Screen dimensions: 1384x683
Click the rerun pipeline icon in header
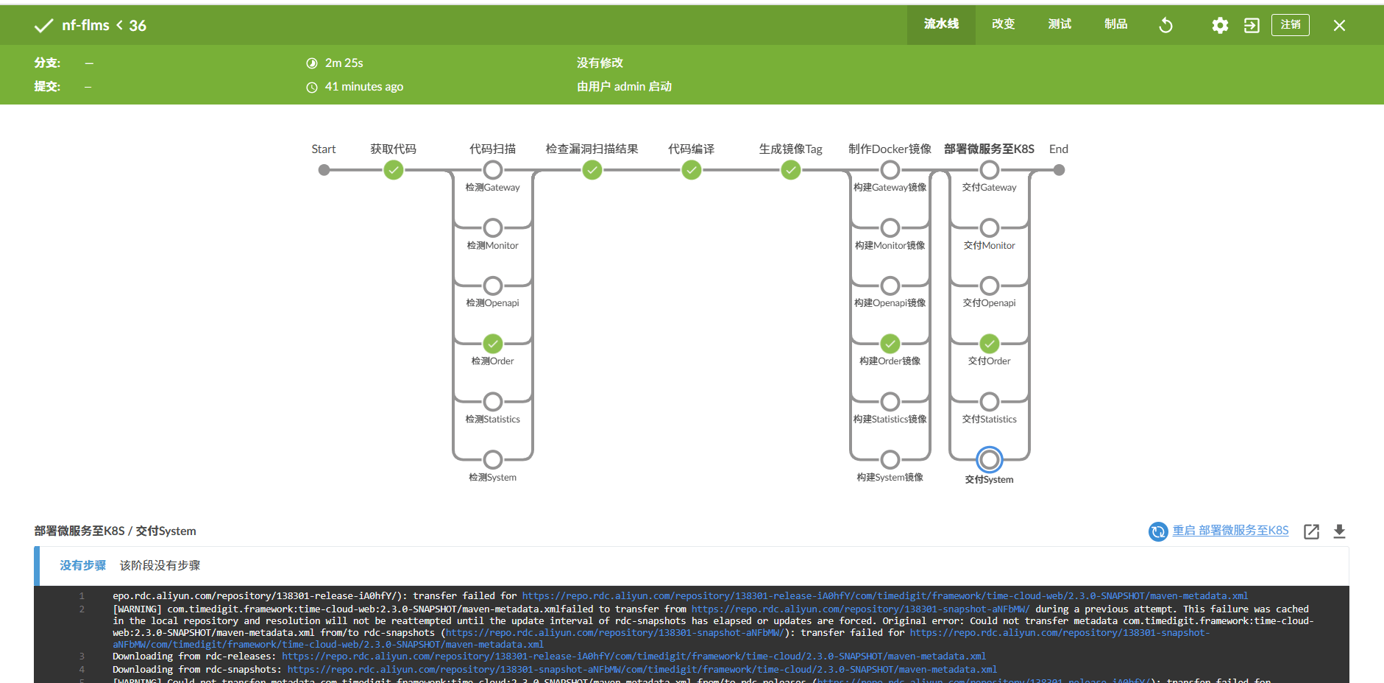pos(1165,25)
